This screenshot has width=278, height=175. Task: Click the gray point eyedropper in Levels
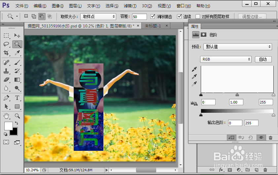[194, 76]
